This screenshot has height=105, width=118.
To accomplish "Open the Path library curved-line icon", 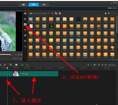I will pos(25,47).
